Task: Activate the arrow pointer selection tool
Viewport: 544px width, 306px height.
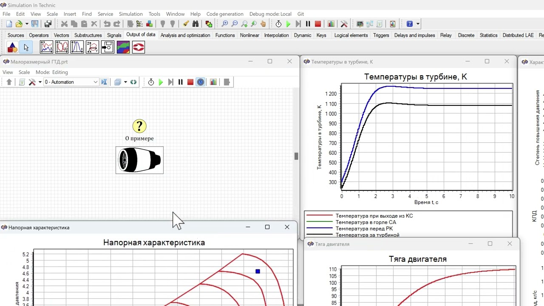Action: 26,47
